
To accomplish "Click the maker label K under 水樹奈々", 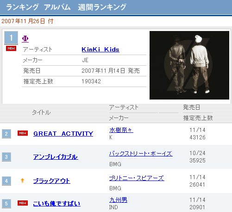I will tap(111, 137).
